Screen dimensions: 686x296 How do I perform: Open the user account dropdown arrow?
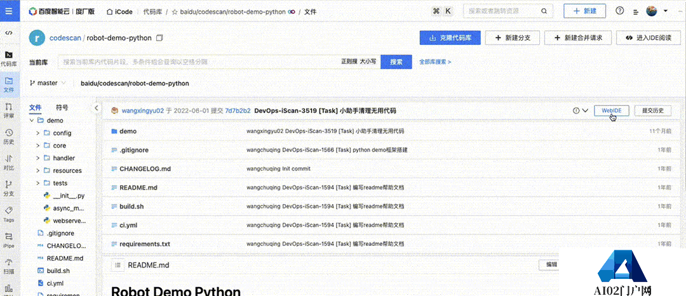coord(666,11)
